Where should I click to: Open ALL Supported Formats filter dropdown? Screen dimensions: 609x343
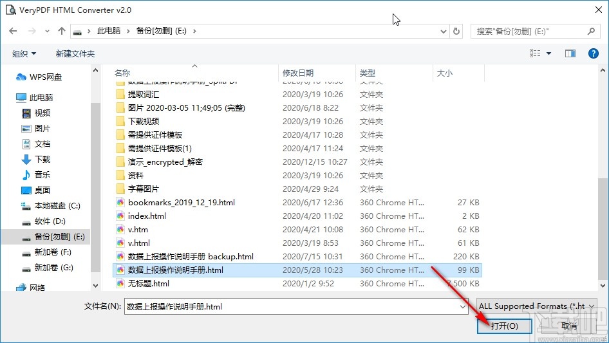point(537,306)
